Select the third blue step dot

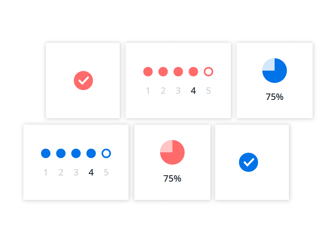[x=76, y=153]
